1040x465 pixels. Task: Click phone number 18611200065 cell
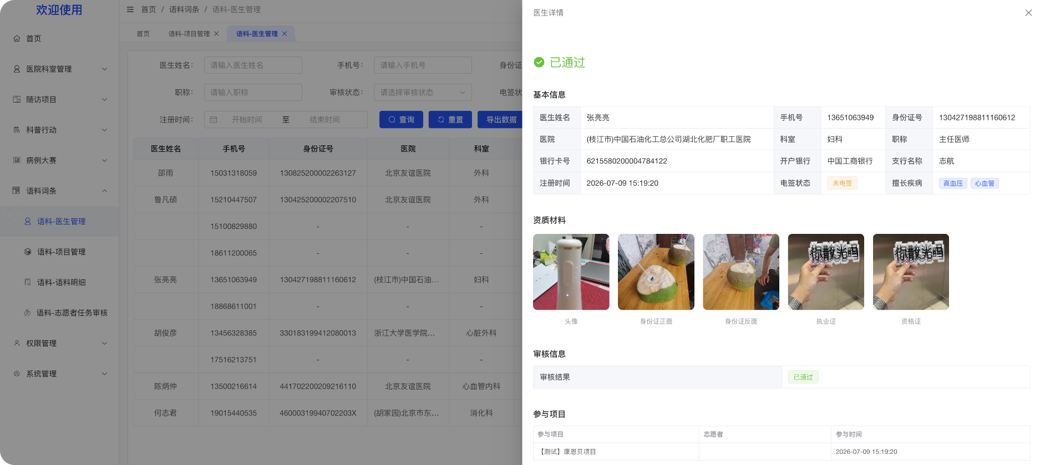tap(234, 253)
